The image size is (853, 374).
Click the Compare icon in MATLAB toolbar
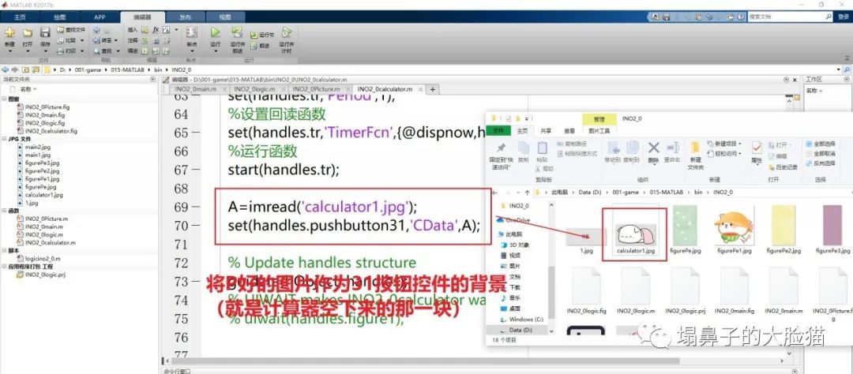click(61, 39)
